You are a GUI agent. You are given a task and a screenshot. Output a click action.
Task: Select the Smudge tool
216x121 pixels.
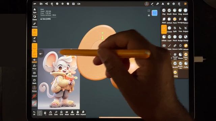coord(180,21)
